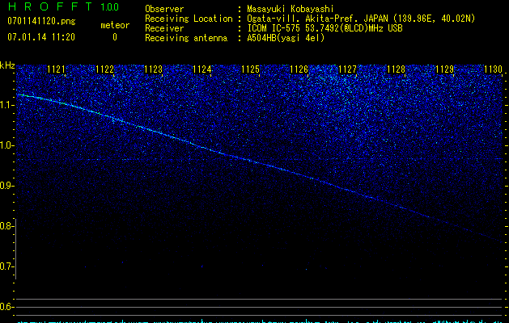This screenshot has height=323, width=509.
Task: Click time marker 1121 on spectrogram
Action: (56, 69)
